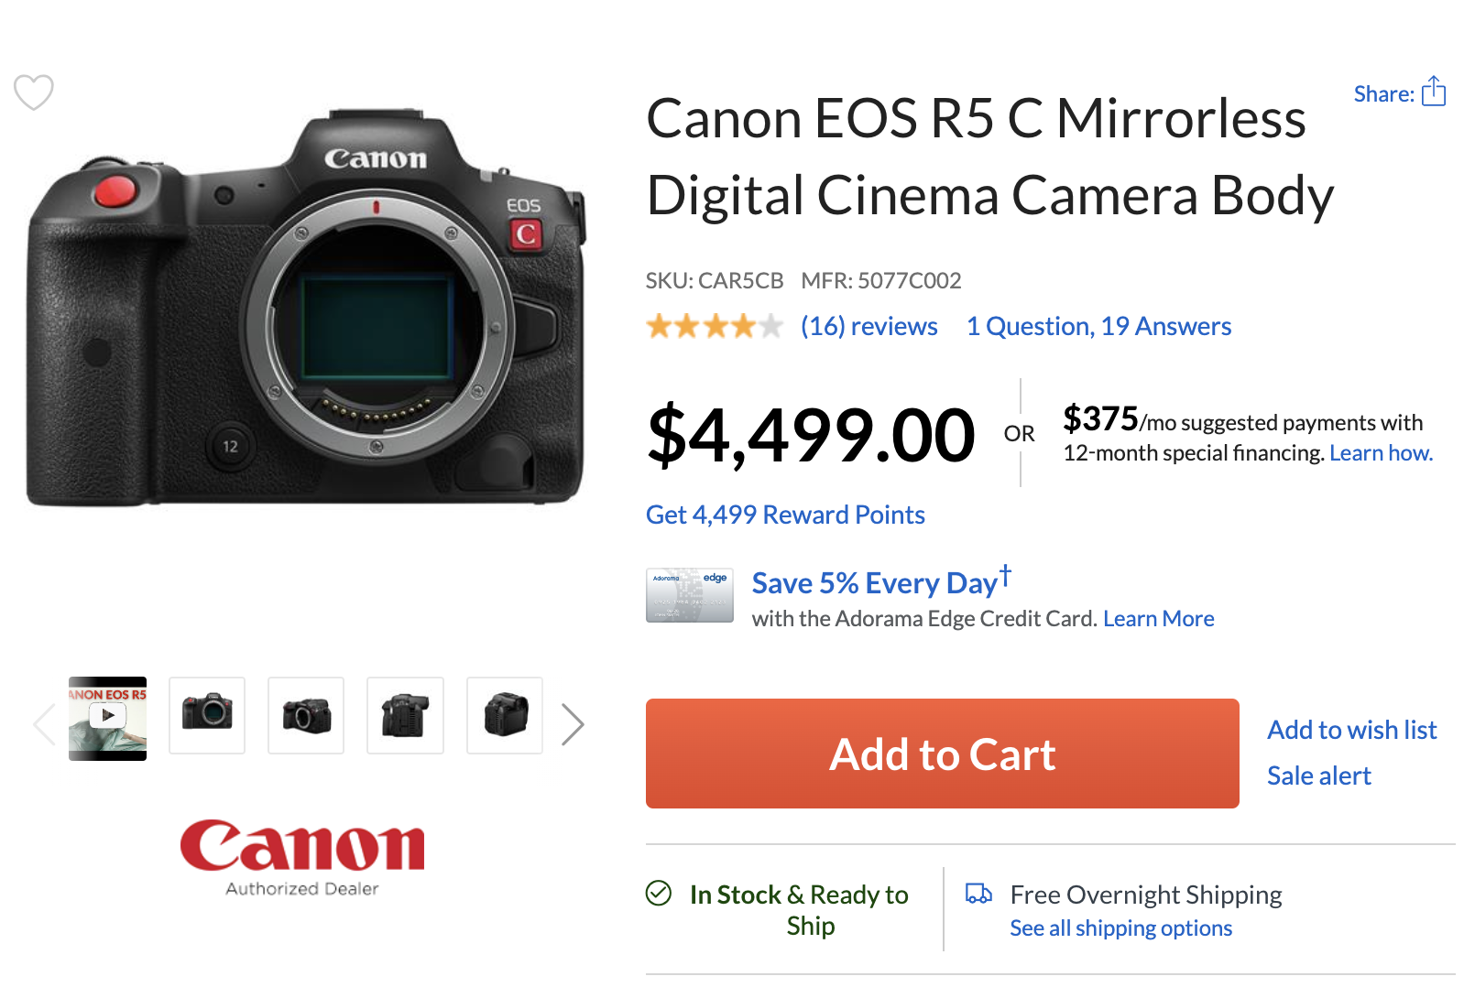
Task: Set up a Sale alert
Action: [x=1318, y=776]
